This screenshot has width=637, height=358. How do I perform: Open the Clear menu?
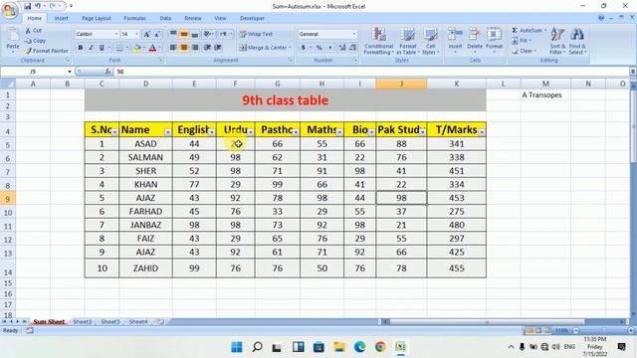pos(525,51)
